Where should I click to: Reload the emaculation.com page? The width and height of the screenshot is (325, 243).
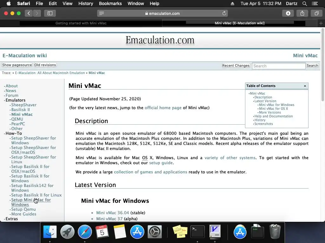tap(224, 13)
